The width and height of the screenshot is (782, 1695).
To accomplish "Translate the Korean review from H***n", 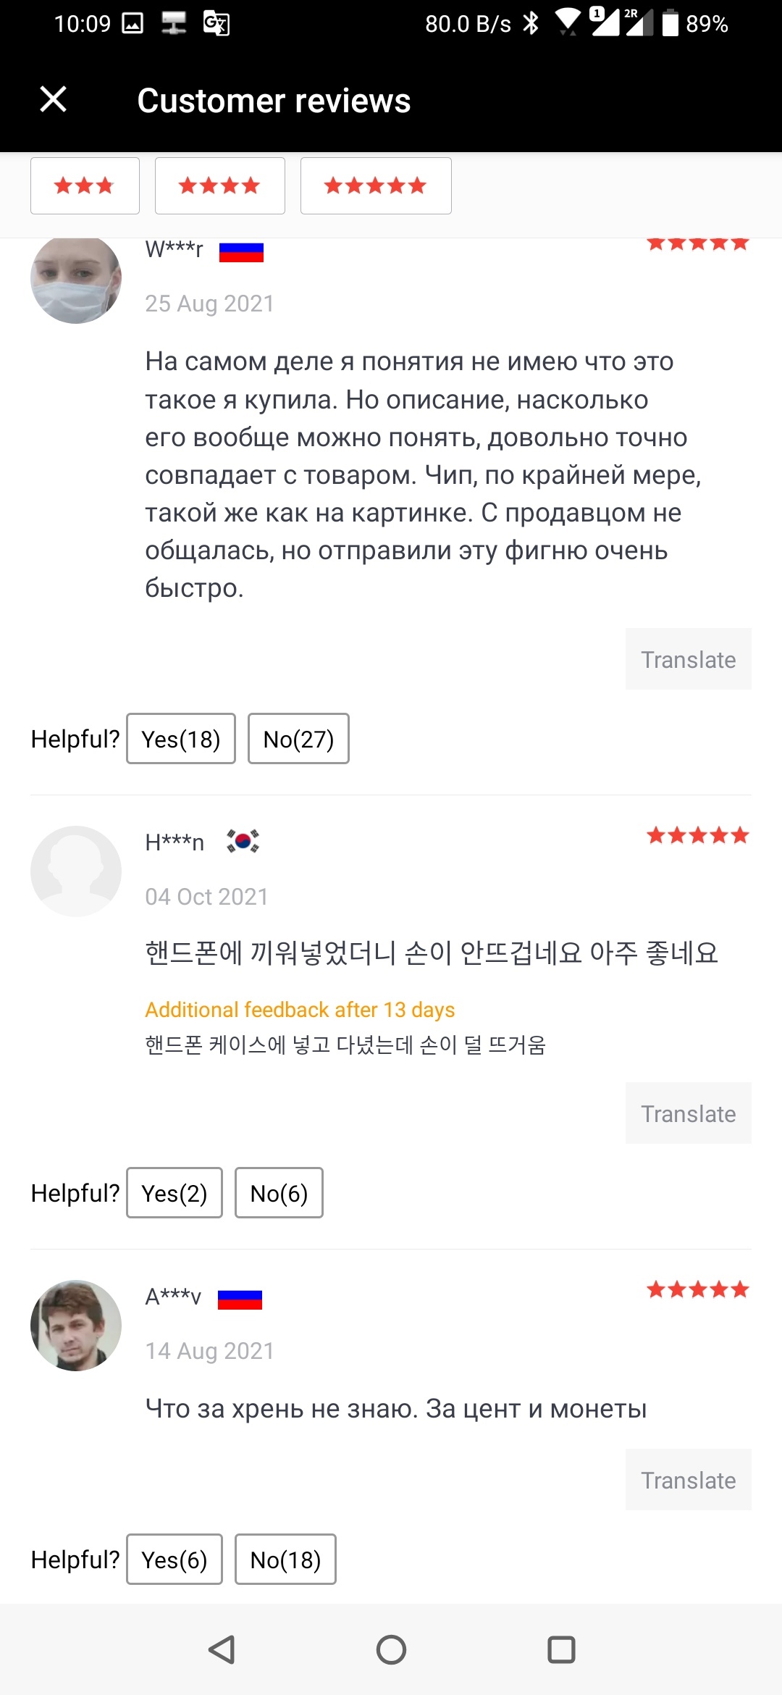I will [x=688, y=1113].
